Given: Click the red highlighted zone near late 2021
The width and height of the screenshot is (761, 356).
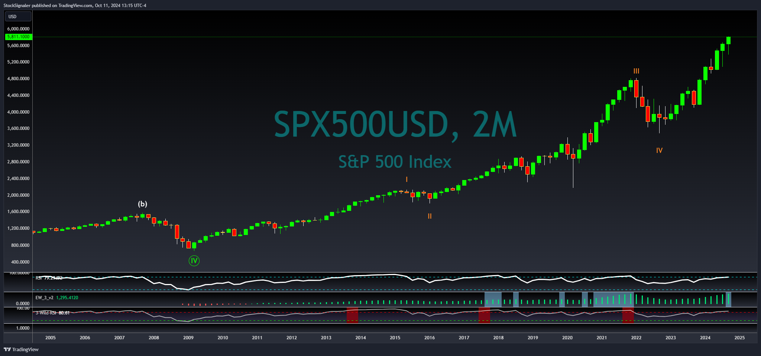Looking at the screenshot, I should [628, 315].
